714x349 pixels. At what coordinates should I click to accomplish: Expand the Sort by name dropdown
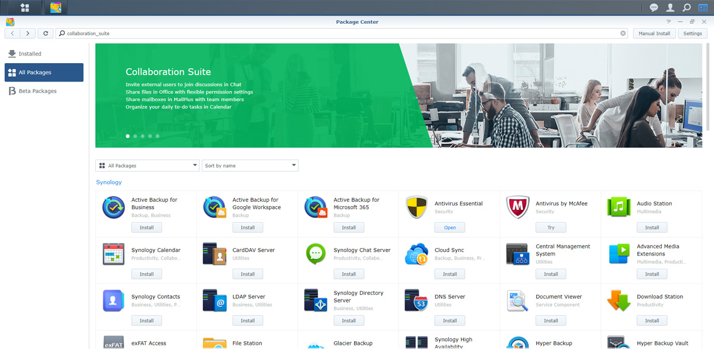point(250,166)
